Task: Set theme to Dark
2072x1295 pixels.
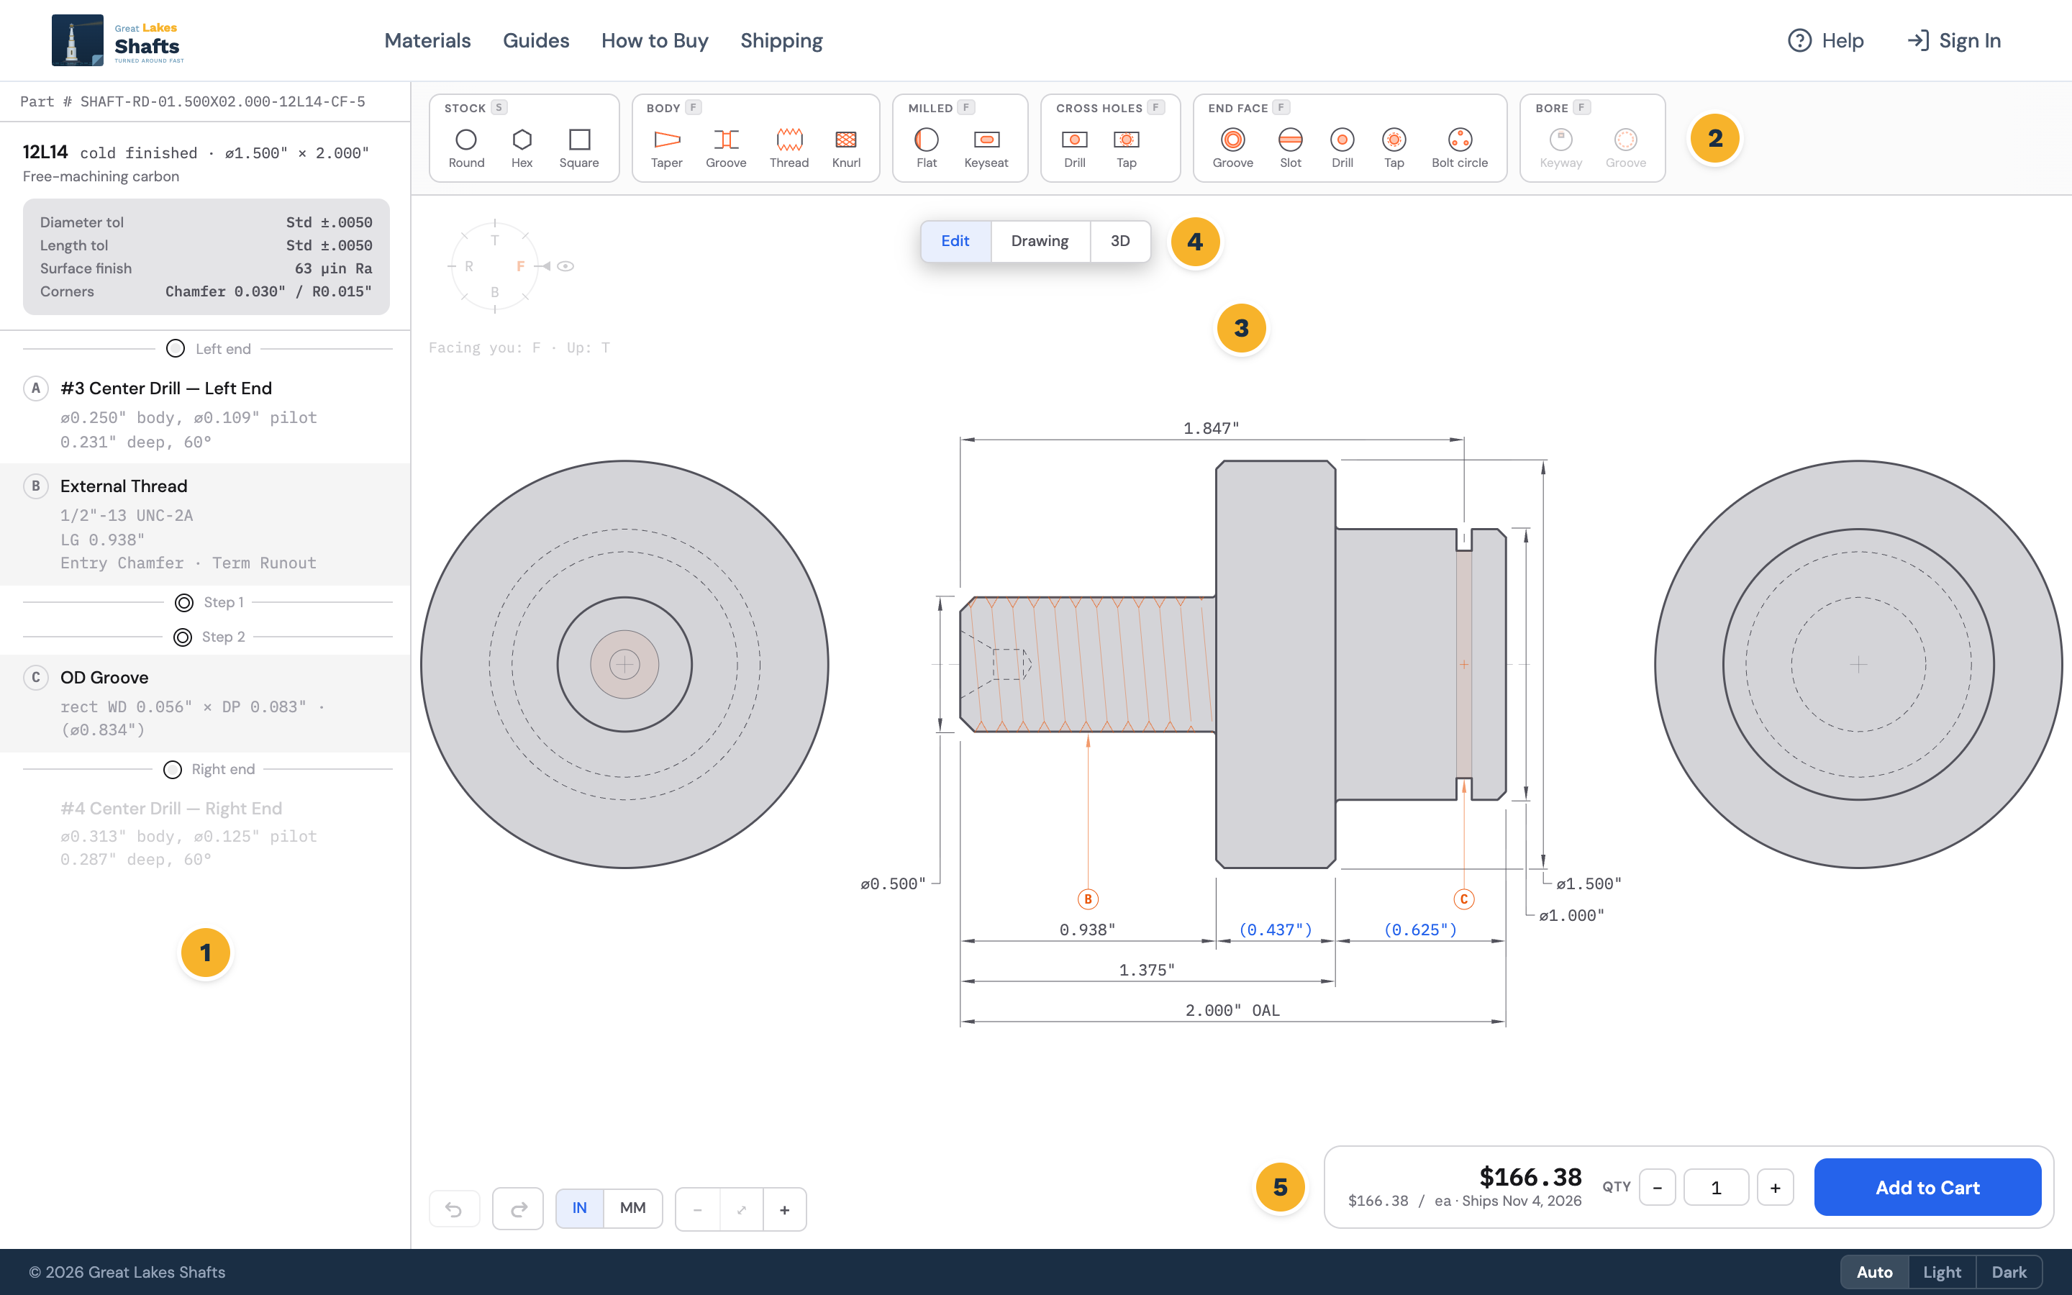Action: 2009,1272
